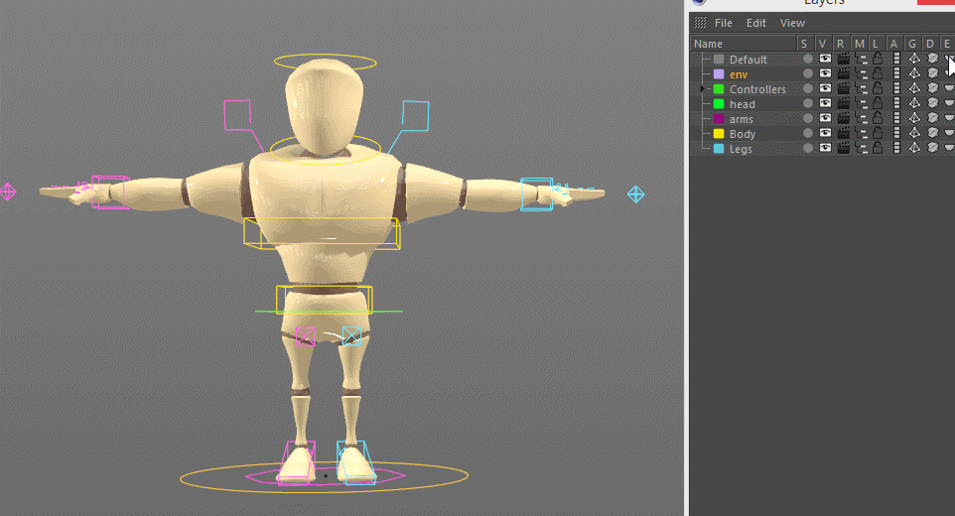
Task: Expand the Controllers layer group
Action: point(702,89)
